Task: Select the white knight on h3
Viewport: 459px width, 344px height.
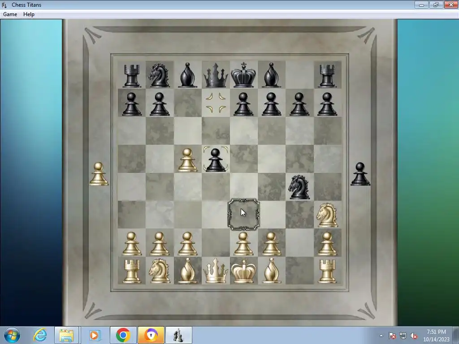Action: coord(327,215)
